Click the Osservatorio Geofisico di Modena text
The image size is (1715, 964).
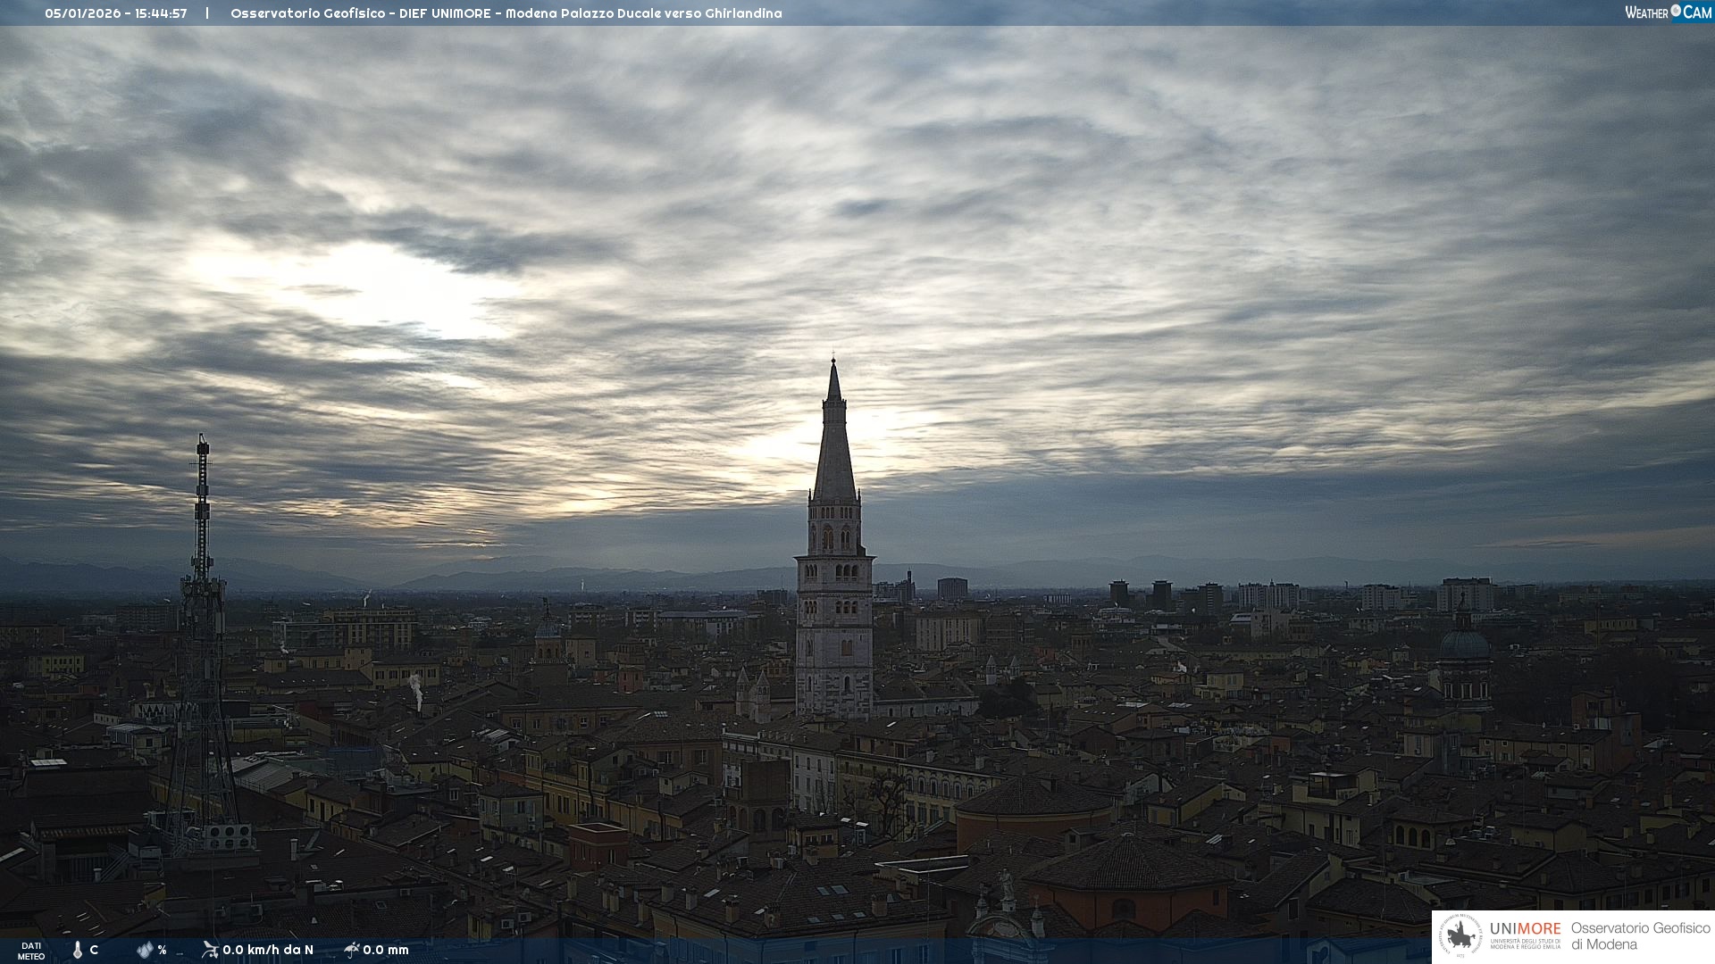pos(1640,936)
